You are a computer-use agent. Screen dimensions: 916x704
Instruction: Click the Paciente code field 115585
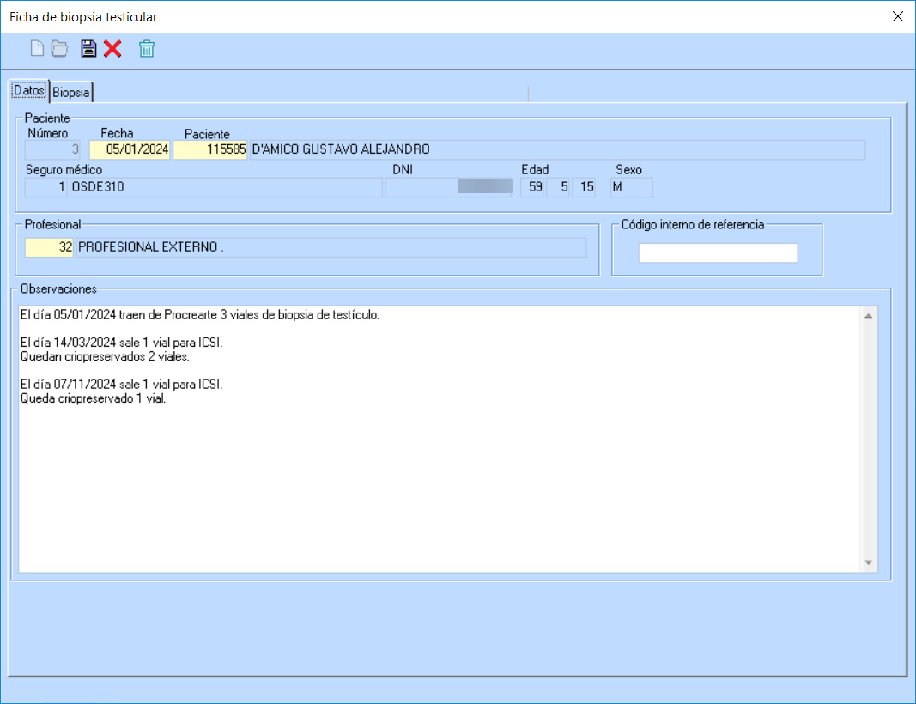click(x=210, y=149)
